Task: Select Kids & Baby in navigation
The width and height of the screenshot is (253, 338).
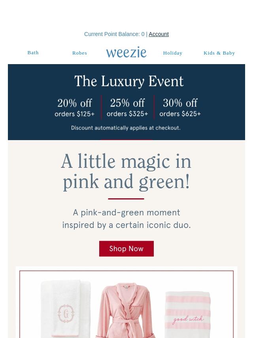Action: coord(219,53)
